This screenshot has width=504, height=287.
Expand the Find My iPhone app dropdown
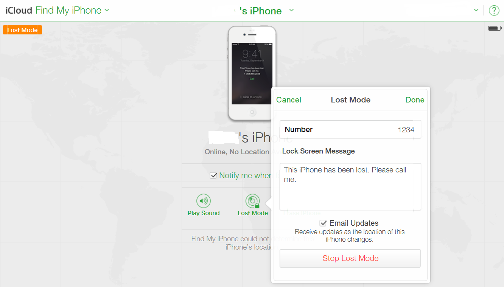[107, 10]
